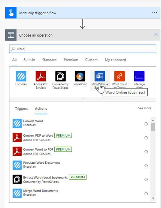Click in the connector search field

point(82,49)
